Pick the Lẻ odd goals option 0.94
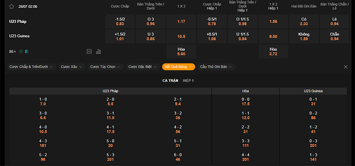 pos(335,21)
